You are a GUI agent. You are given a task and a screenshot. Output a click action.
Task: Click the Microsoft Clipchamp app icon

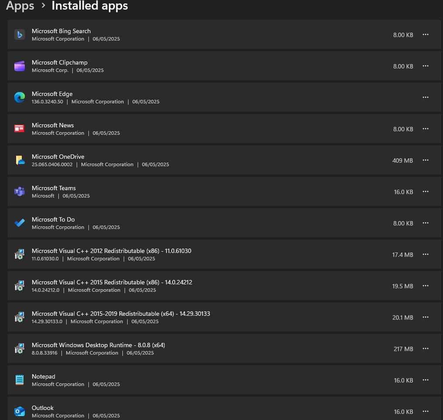(20, 66)
